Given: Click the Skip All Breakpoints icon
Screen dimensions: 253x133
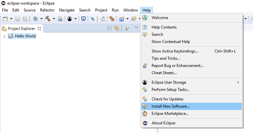Looking at the screenshot, I should click(93, 19).
